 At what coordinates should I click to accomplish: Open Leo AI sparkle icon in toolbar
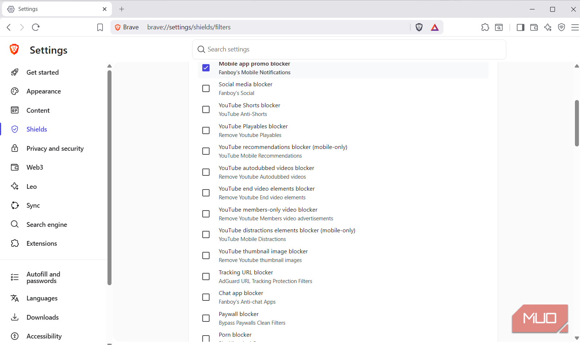tap(548, 27)
